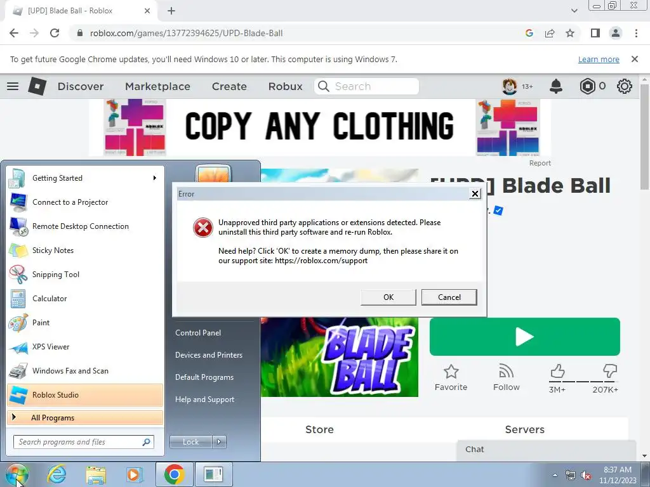Click the muted volume tray icon
Image resolution: width=650 pixels, height=487 pixels.
click(x=586, y=476)
